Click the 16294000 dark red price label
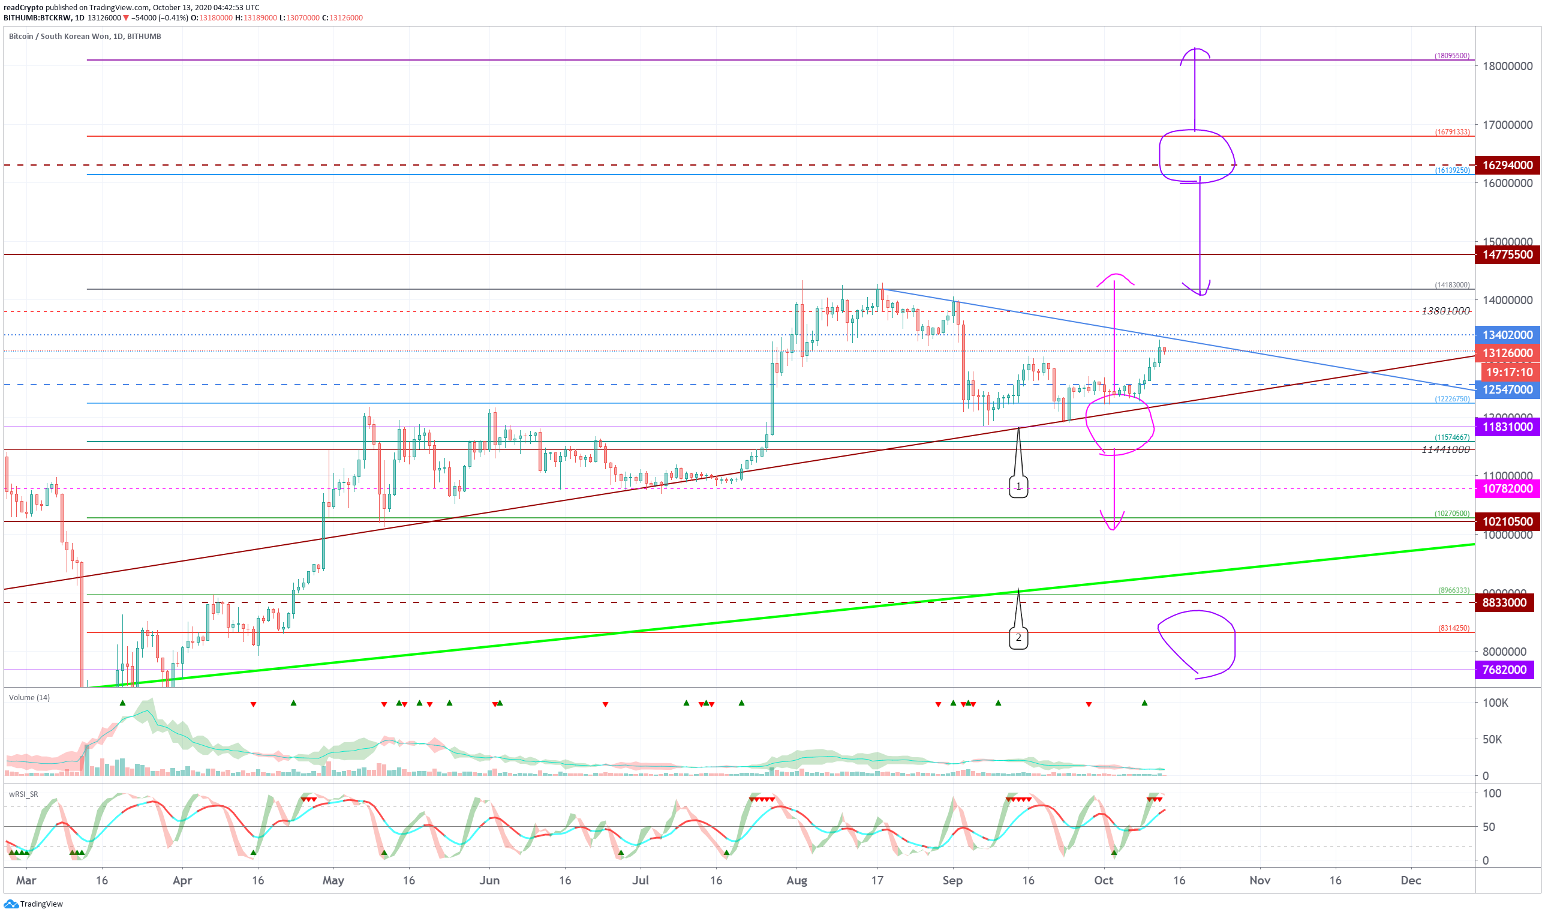This screenshot has width=1545, height=915. click(x=1507, y=165)
